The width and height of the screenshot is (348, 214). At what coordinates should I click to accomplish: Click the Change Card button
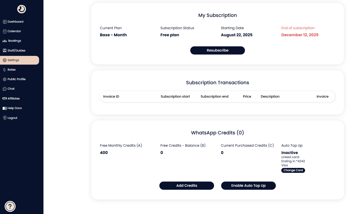point(293,170)
